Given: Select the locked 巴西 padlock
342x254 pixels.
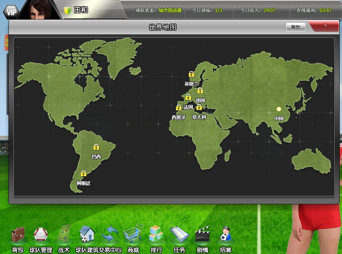Looking at the screenshot, I should [96, 147].
